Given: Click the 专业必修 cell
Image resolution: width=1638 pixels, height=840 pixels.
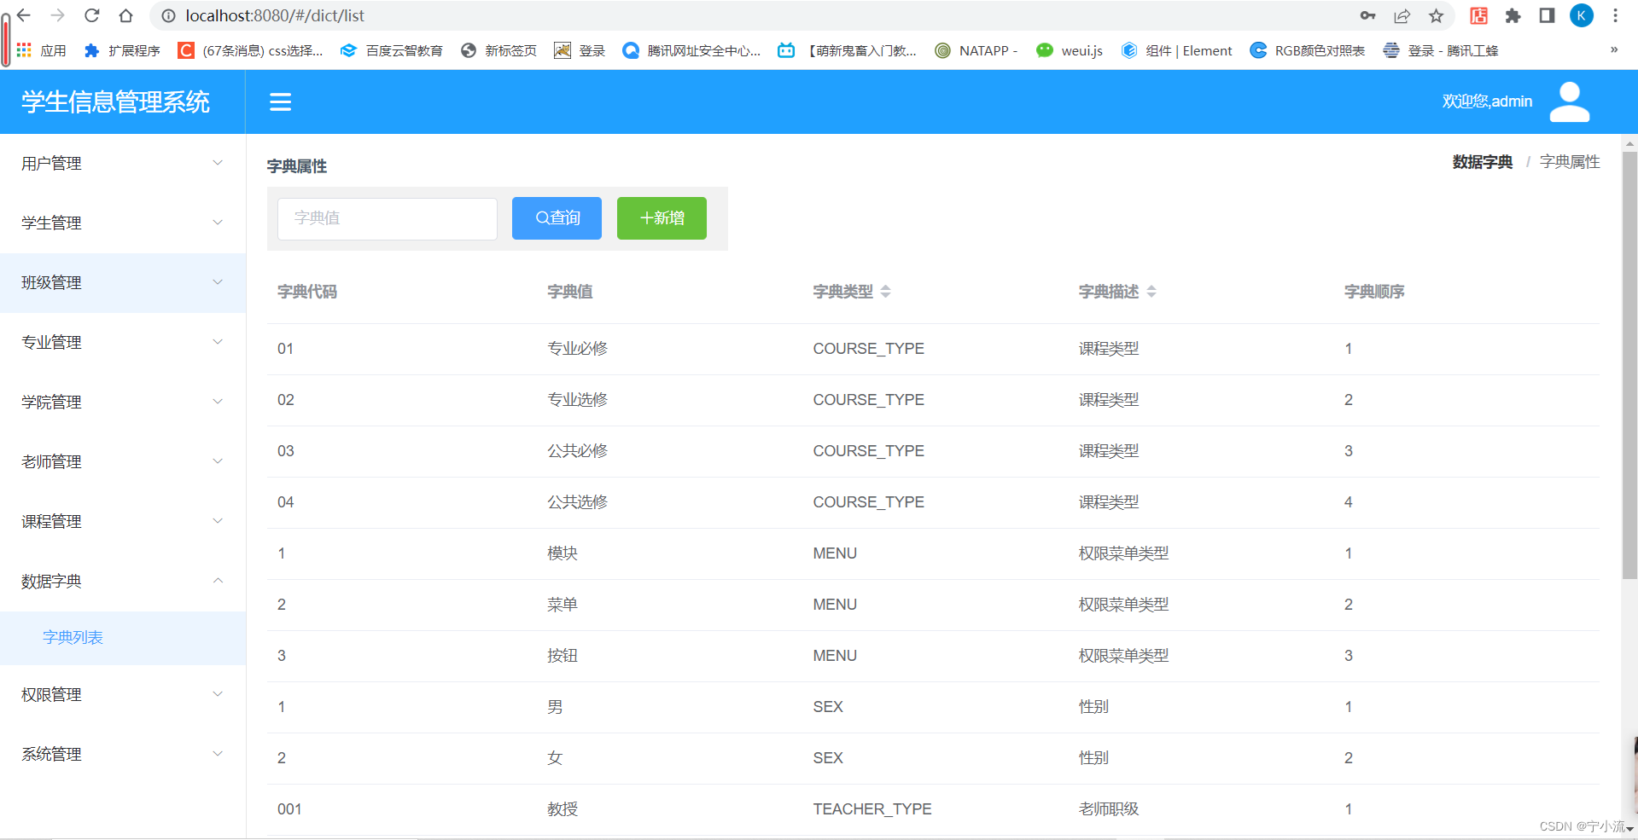Looking at the screenshot, I should [577, 349].
